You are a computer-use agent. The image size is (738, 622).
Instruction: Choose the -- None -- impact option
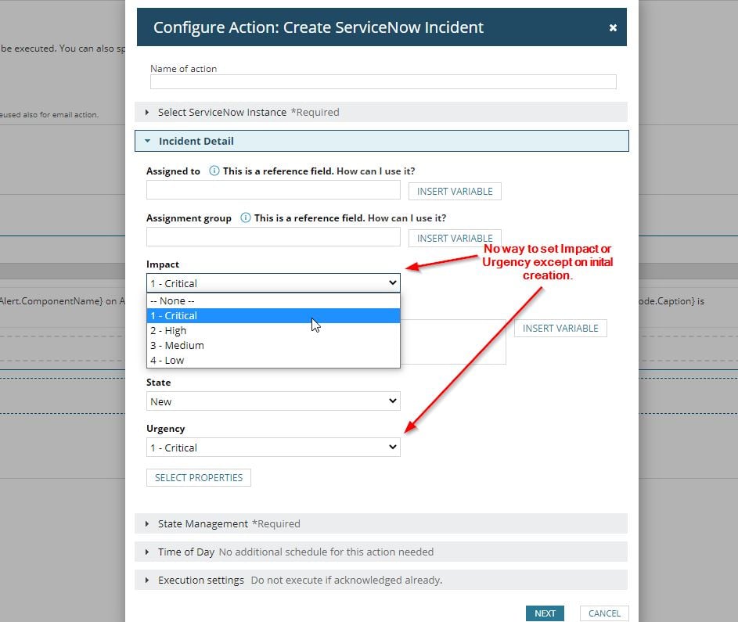[x=273, y=300]
